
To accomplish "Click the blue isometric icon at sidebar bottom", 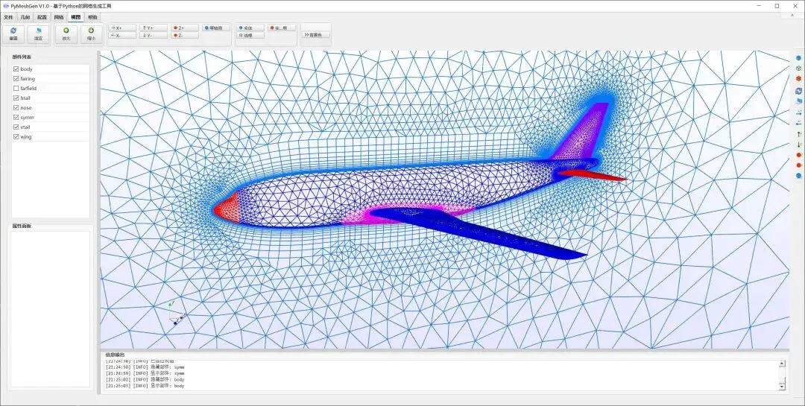I will click(x=798, y=176).
